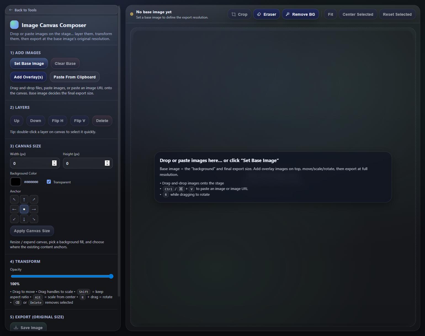
Task: Click the Set Base Image button
Action: (29, 64)
